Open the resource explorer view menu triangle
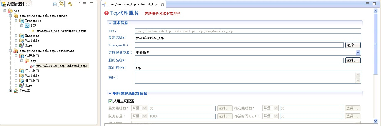The image size is (381, 126). click(79, 3)
